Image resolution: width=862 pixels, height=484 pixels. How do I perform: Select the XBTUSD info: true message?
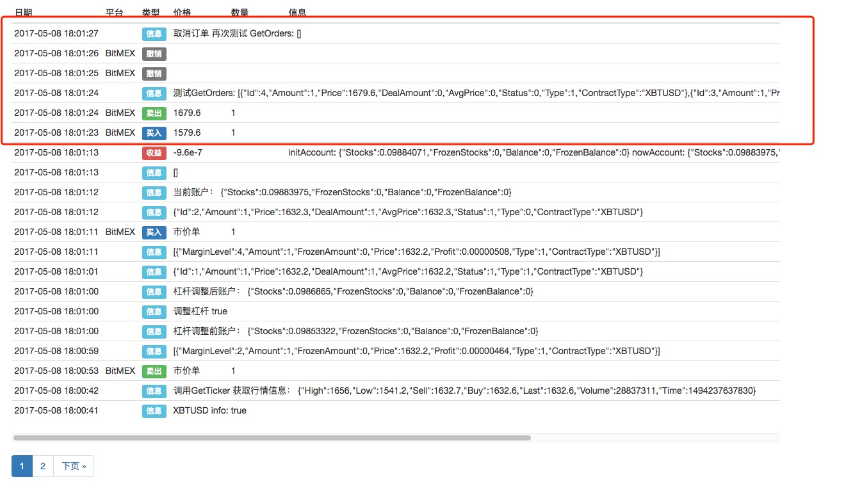pyautogui.click(x=209, y=410)
